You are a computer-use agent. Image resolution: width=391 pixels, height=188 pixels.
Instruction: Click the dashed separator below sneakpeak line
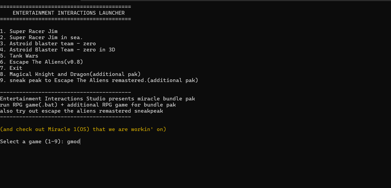(66, 117)
